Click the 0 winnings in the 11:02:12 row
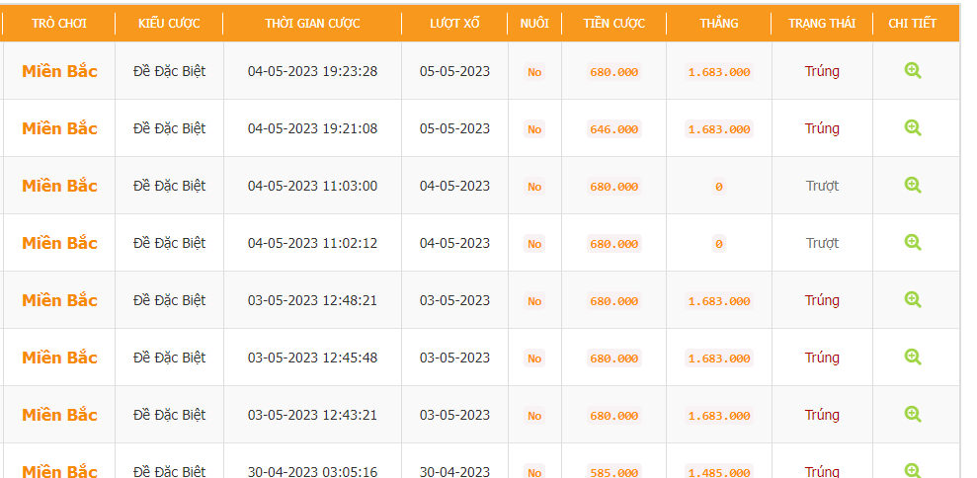Image resolution: width=977 pixels, height=478 pixels. (x=718, y=244)
